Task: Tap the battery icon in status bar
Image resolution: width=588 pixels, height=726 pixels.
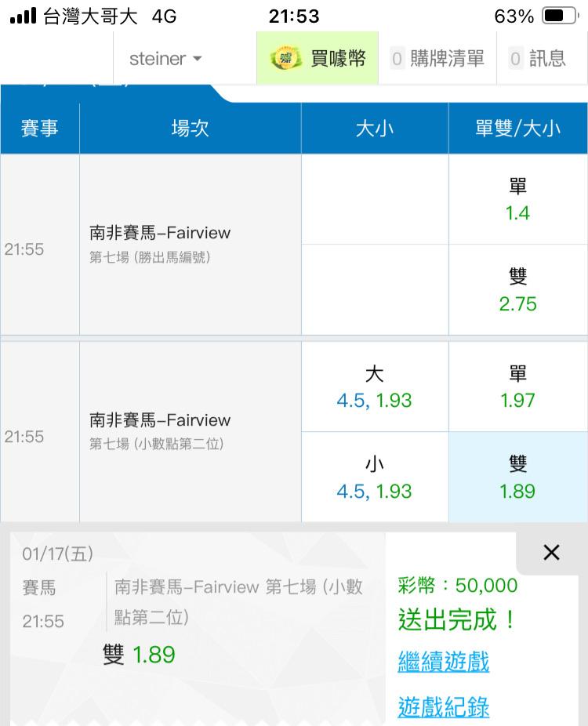Action: (559, 16)
